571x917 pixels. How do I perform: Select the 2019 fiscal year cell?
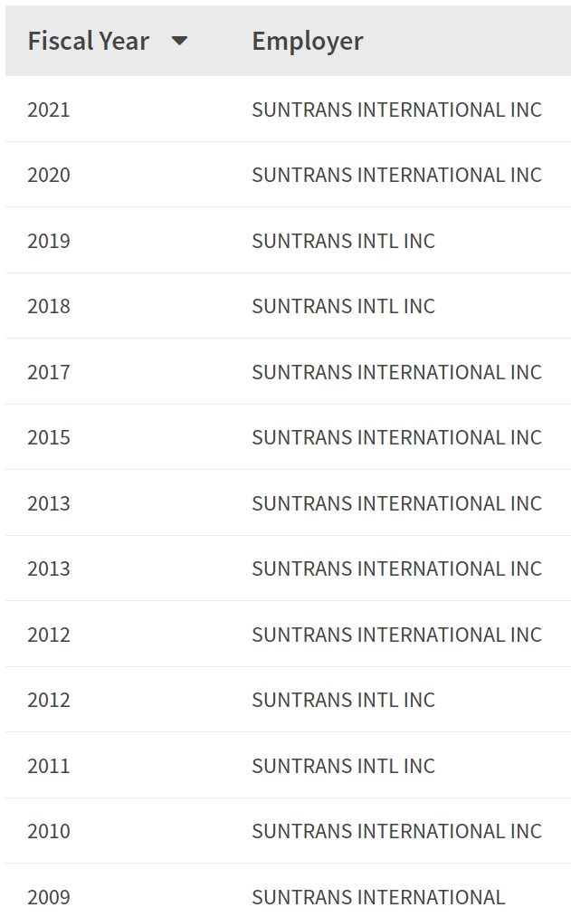[x=49, y=241]
